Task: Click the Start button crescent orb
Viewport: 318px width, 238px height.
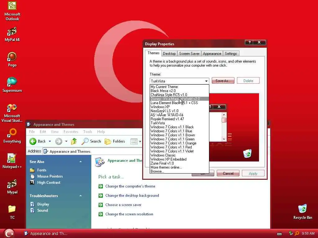Action: 9,233
